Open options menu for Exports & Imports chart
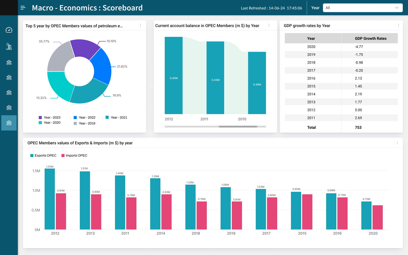The image size is (408, 255). [x=397, y=143]
